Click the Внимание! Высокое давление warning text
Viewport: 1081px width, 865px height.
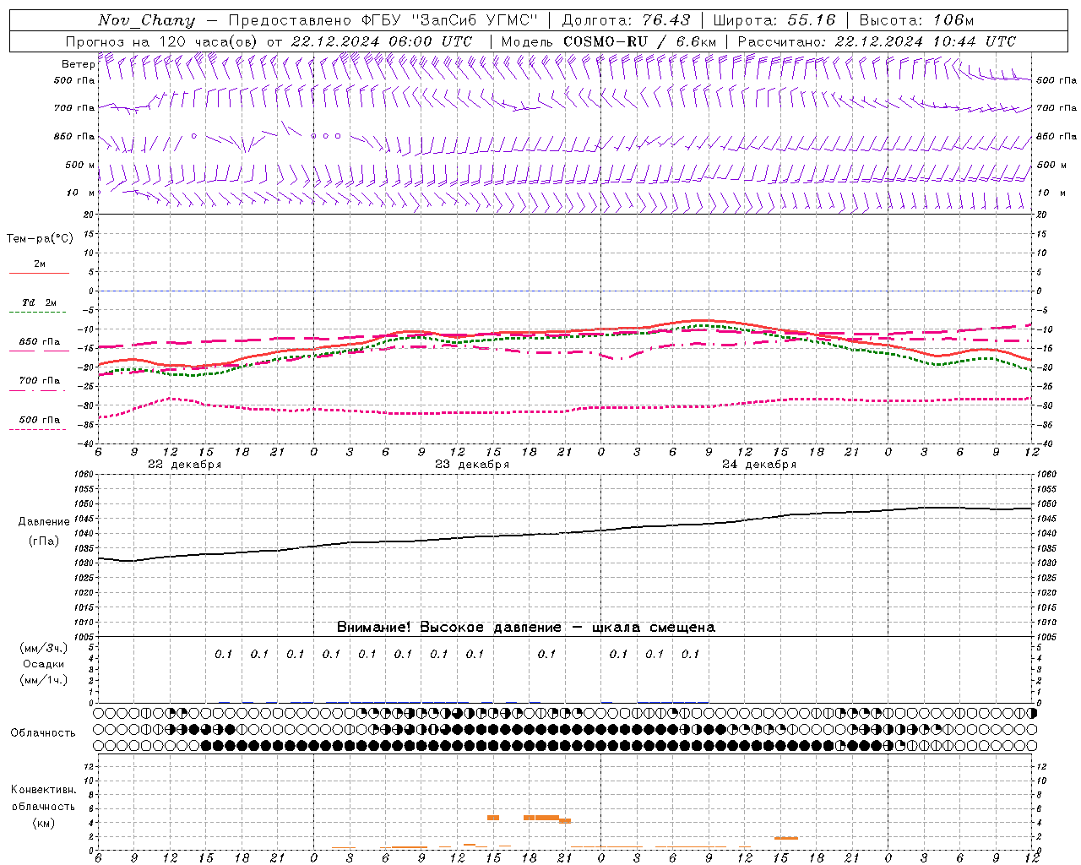526,628
